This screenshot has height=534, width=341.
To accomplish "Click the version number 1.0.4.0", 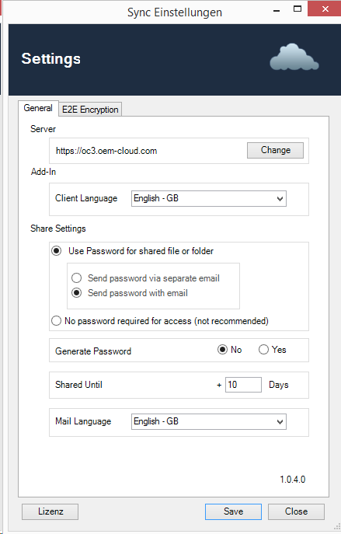I will coord(293,480).
